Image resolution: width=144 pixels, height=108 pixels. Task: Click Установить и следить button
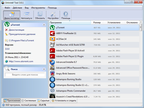(64, 101)
